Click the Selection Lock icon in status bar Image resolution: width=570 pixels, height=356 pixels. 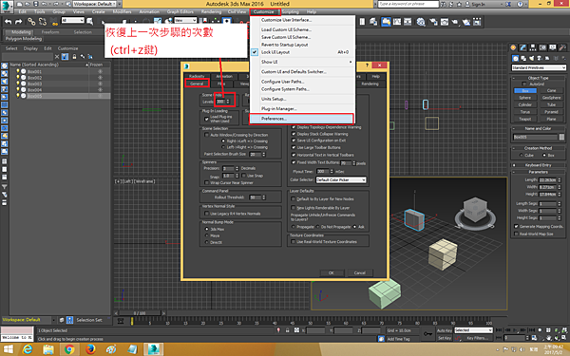point(287,330)
